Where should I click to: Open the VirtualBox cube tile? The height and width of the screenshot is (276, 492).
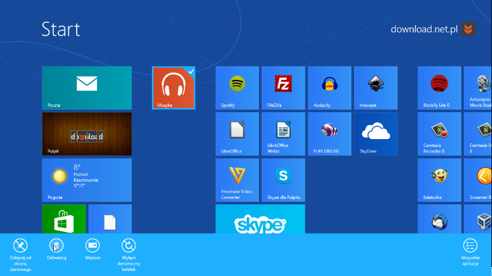point(478,219)
